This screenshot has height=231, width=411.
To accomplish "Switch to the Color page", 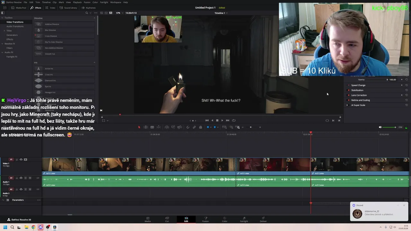I will coord(225,219).
